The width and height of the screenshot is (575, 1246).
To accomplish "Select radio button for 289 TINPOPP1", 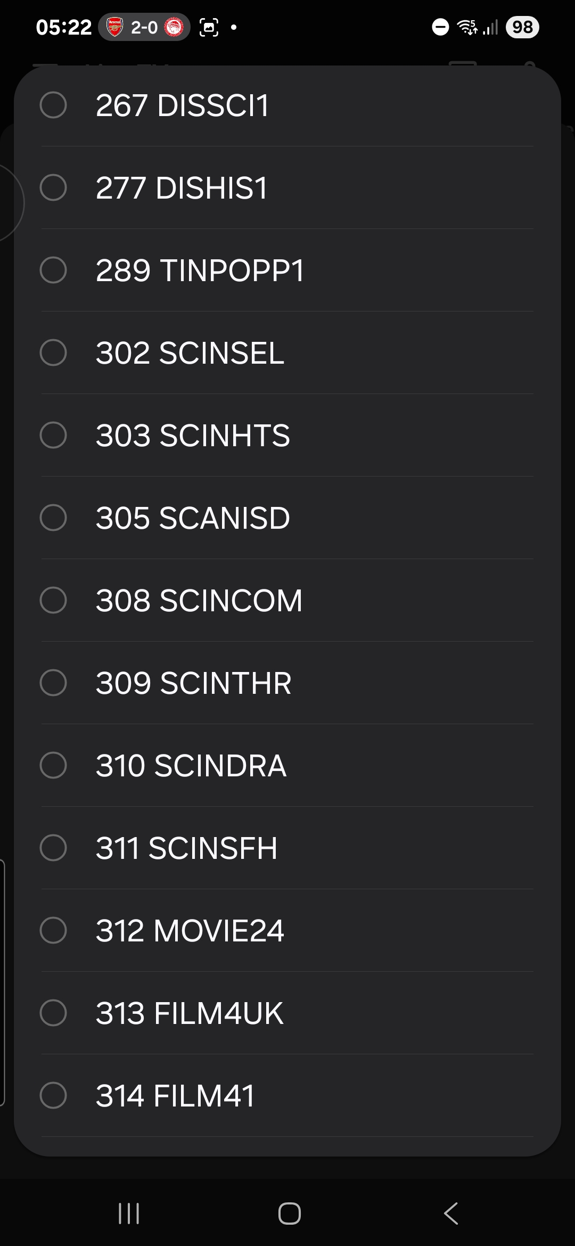I will click(x=53, y=270).
